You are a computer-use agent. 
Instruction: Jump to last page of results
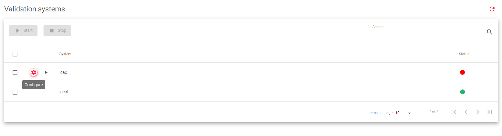click(490, 112)
